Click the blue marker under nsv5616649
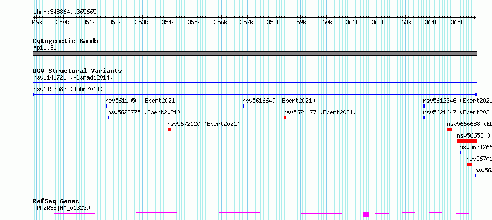This screenshot has height=220, width=492. point(243,106)
